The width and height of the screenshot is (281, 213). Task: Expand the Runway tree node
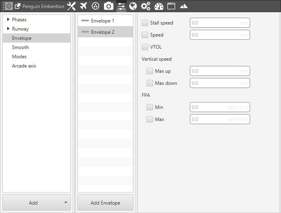[x=8, y=29]
